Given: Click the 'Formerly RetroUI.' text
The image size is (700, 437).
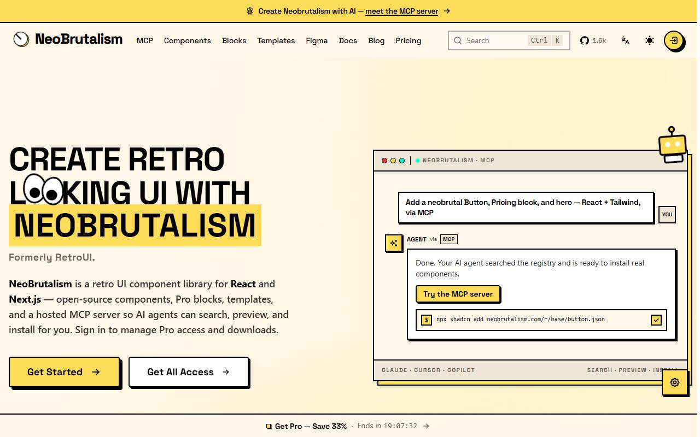Looking at the screenshot, I should pyautogui.click(x=52, y=257).
